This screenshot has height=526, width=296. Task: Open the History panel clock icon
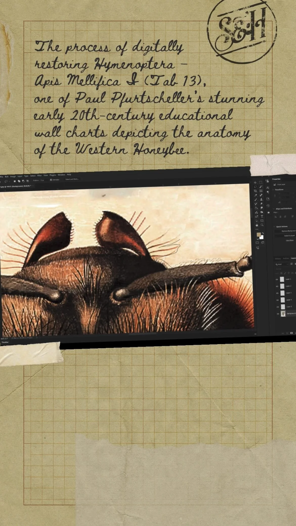click(268, 206)
